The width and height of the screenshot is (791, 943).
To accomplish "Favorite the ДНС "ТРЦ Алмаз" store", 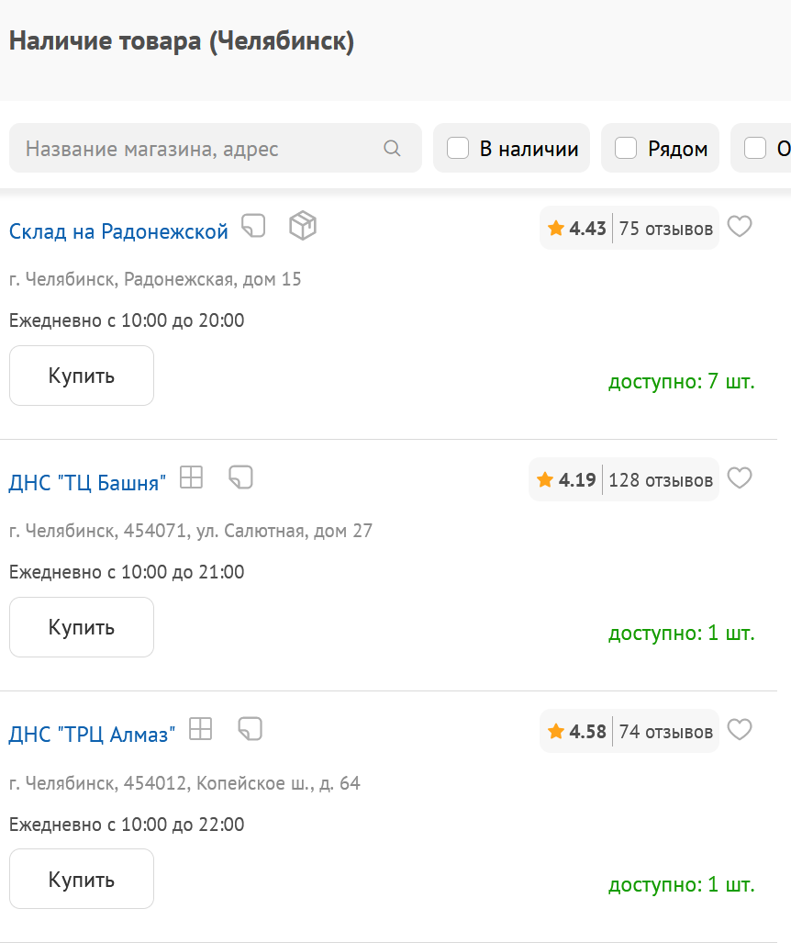I will (740, 730).
